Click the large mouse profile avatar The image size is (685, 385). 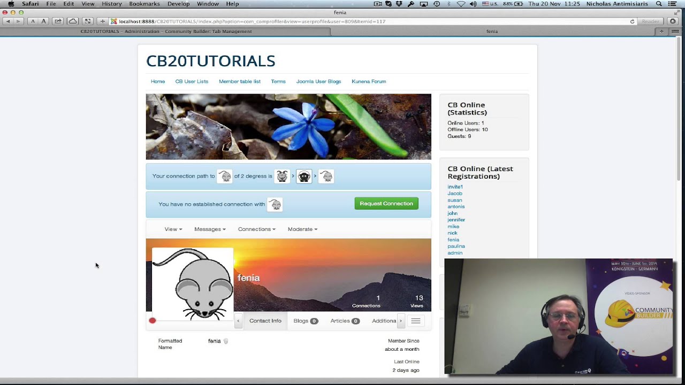coord(193,284)
